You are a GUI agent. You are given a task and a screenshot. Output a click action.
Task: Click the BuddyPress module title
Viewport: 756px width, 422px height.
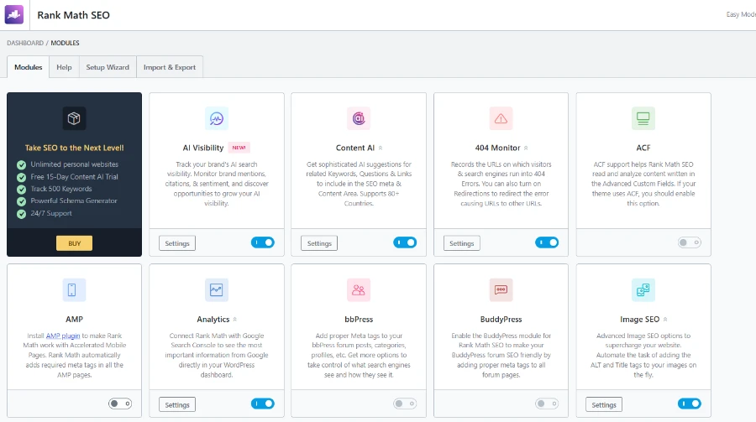pos(501,320)
